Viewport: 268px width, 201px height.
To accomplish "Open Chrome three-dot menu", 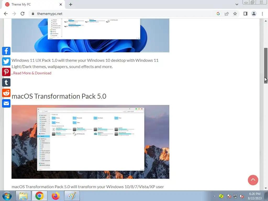I will tap(262, 14).
